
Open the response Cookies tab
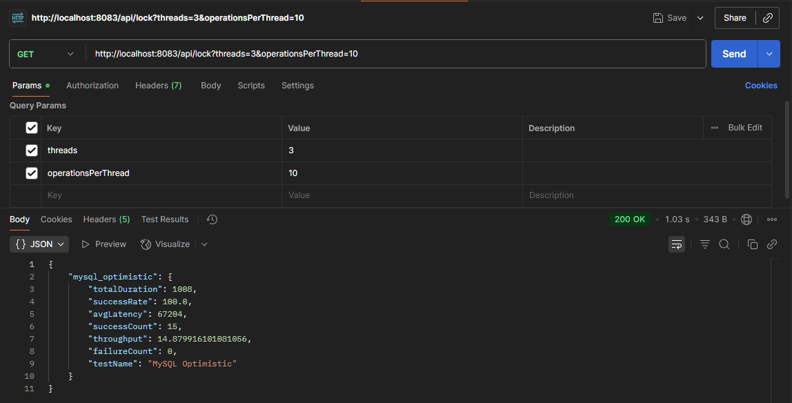pyautogui.click(x=56, y=219)
